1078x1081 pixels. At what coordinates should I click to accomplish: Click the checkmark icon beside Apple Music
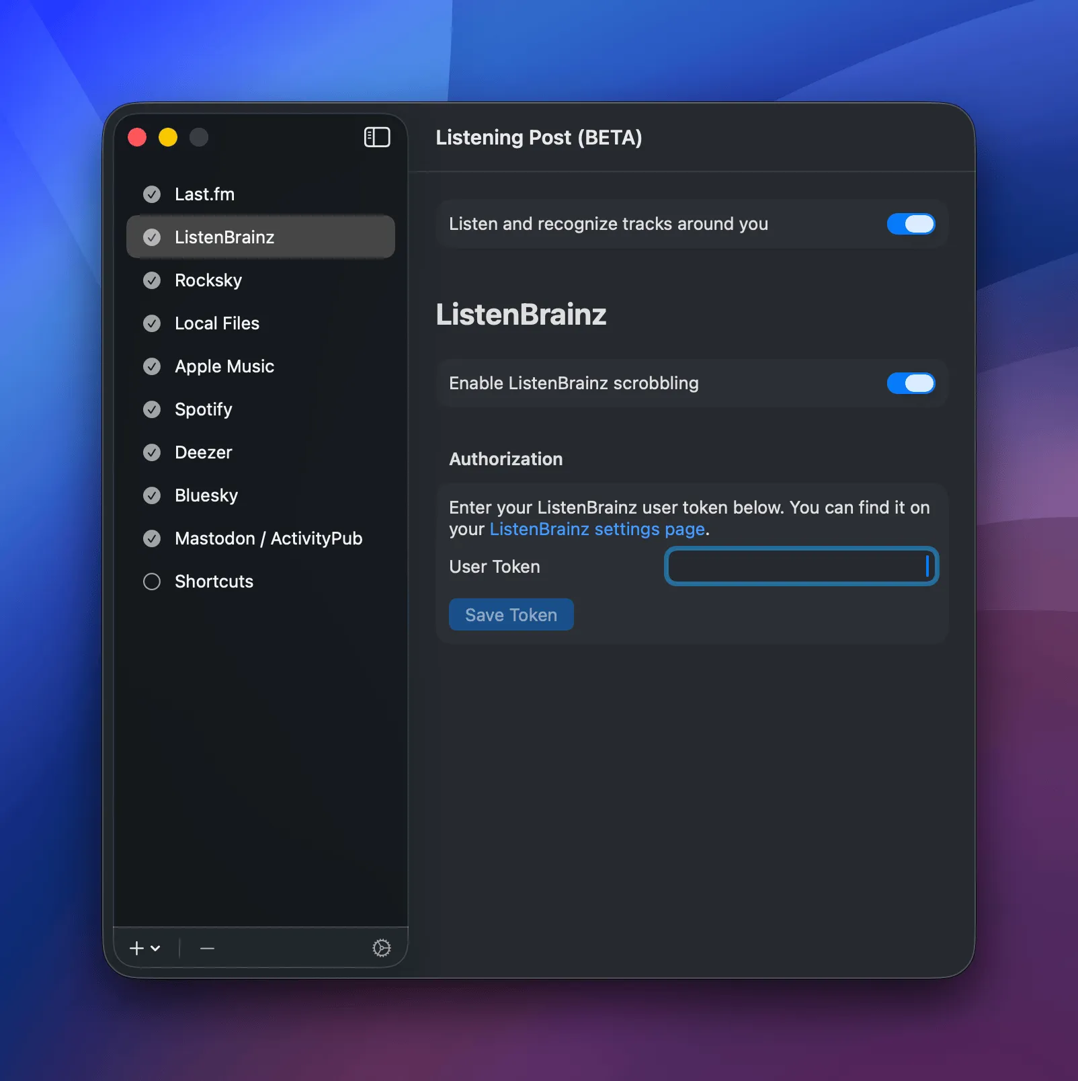[152, 366]
